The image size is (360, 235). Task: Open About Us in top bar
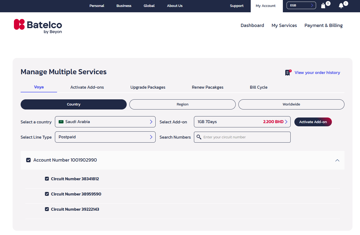175,6
